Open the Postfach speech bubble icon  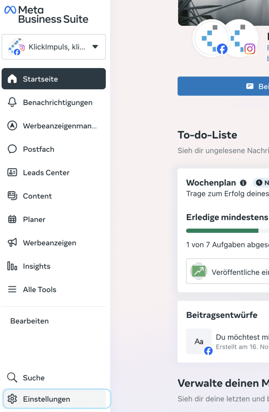click(12, 149)
